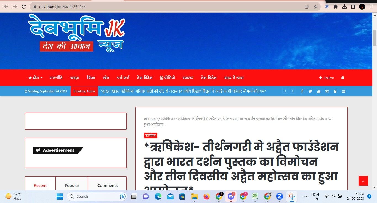Click the Follow button in navbar

pyautogui.click(x=326, y=78)
